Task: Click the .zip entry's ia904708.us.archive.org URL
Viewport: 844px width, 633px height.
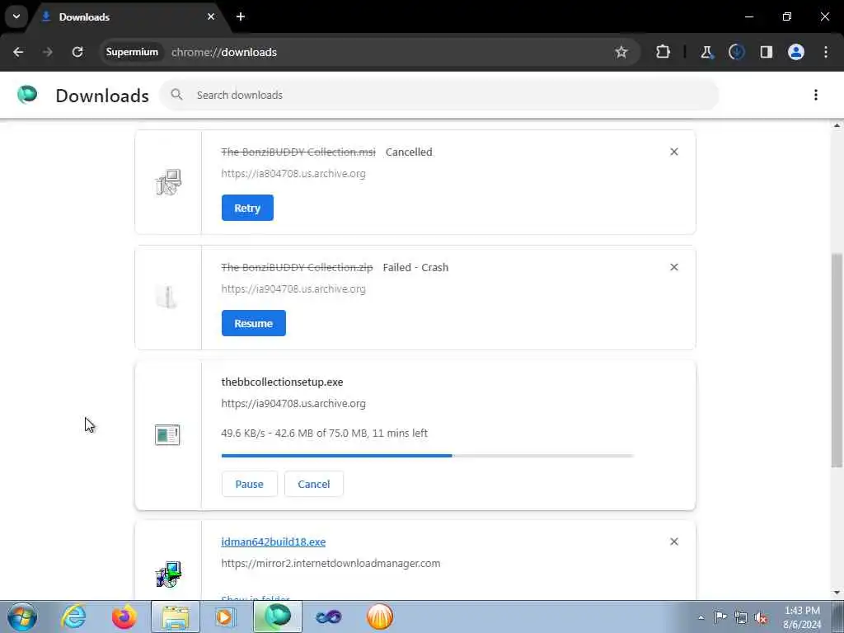Action: [x=293, y=288]
